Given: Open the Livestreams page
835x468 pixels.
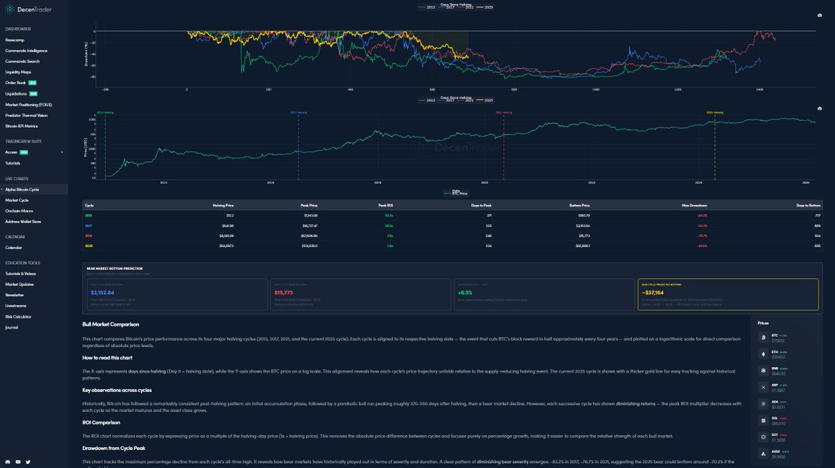Looking at the screenshot, I should (x=16, y=305).
